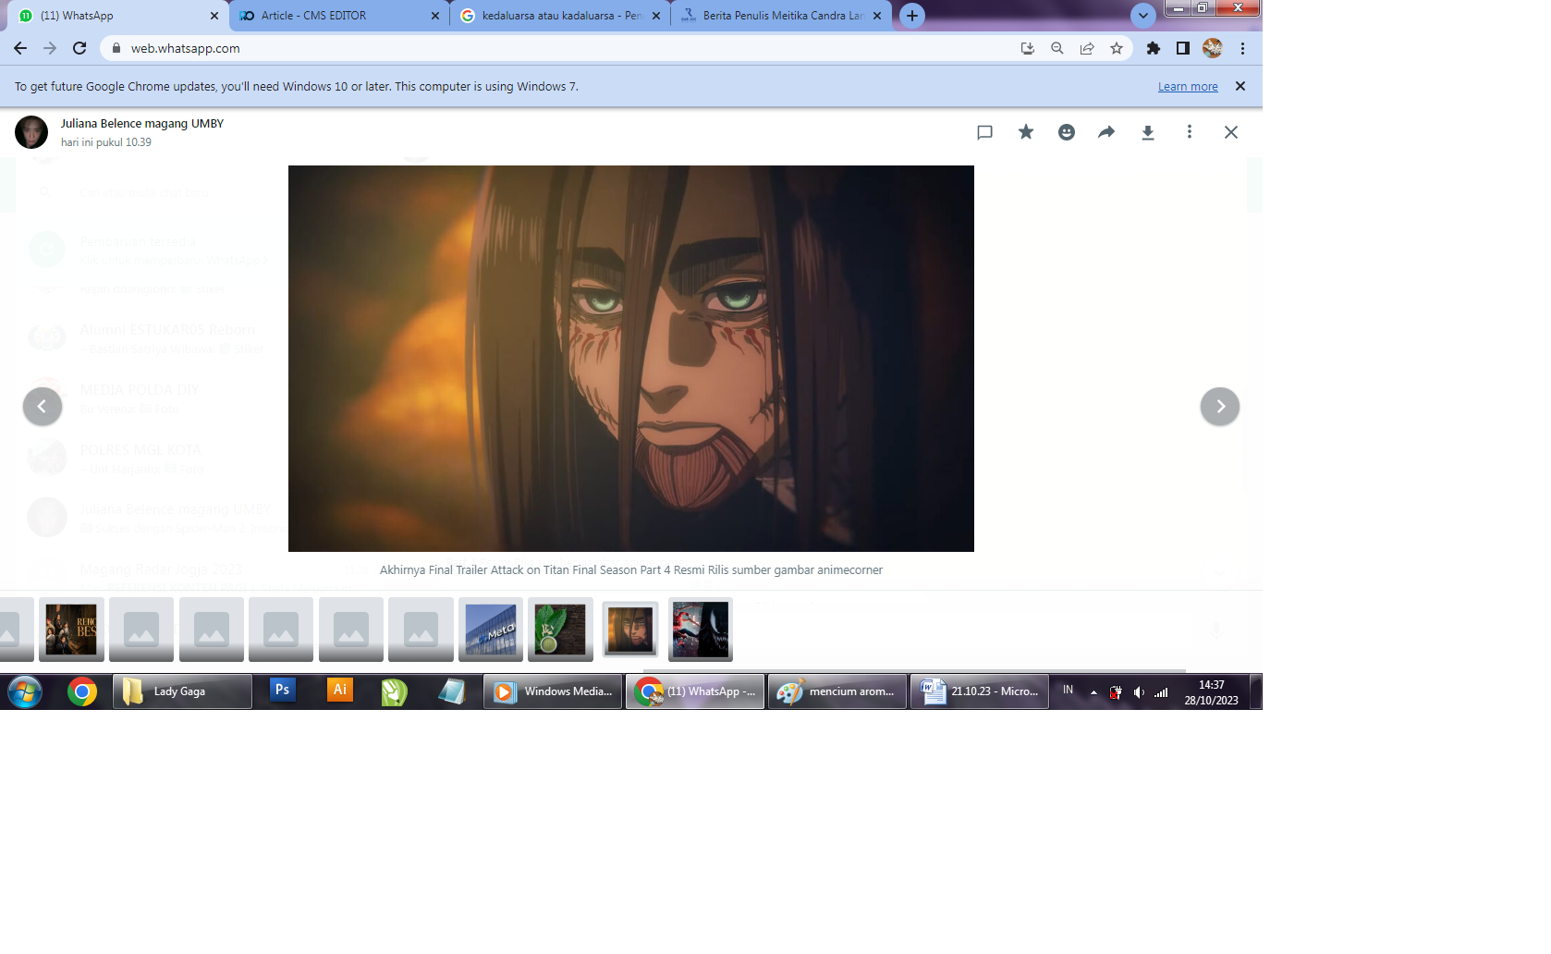This screenshot has height=954, width=1551.
Task: Forward the image with the arrow icon
Action: [1106, 132]
